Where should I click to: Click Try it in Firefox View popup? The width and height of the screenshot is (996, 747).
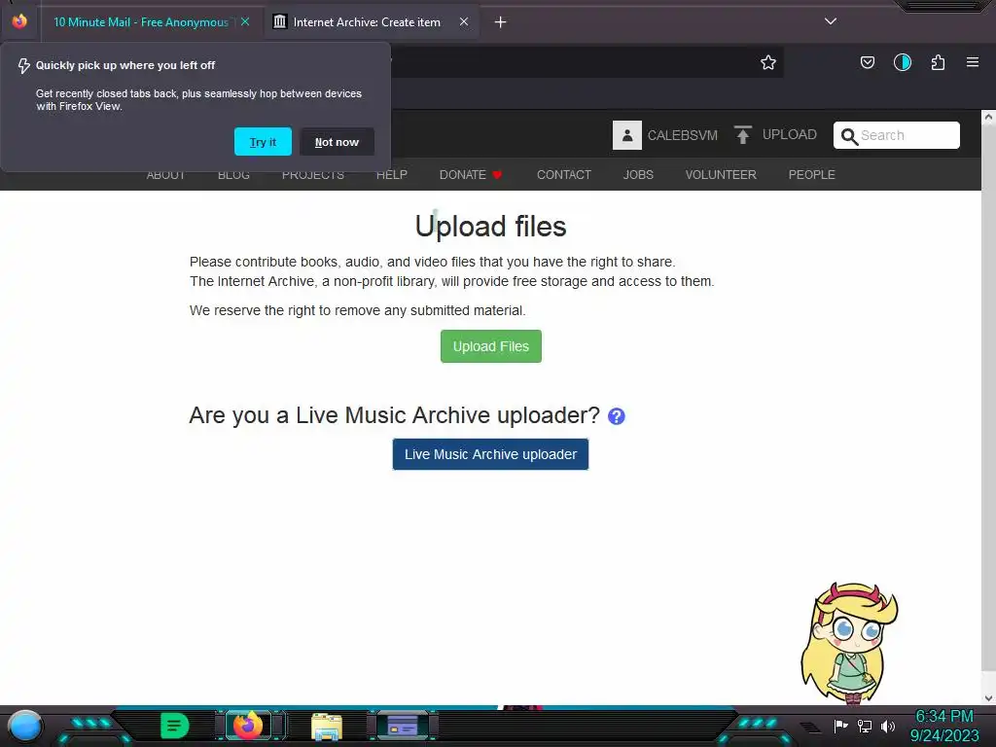[263, 142]
